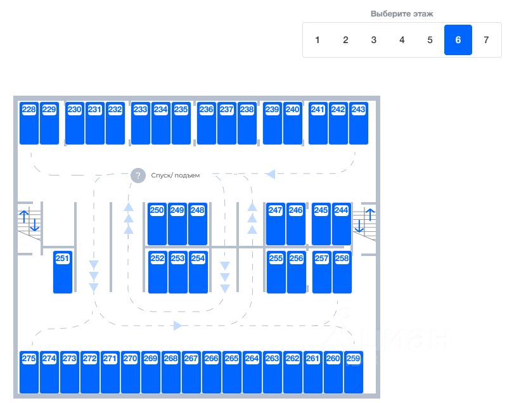Pick parking spot 241

click(318, 123)
